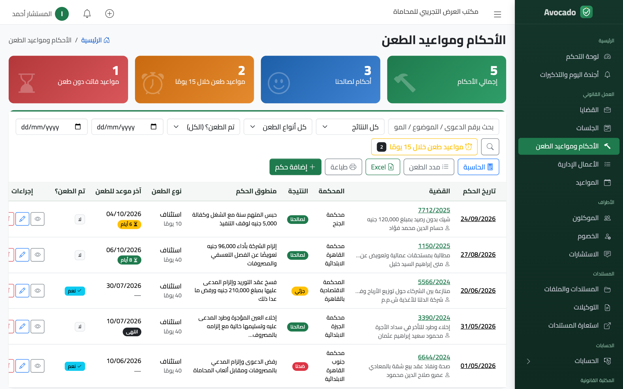Image resolution: width=623 pixels, height=389 pixels.
Task: Click the plus circle quick-add icon
Action: pos(110,14)
